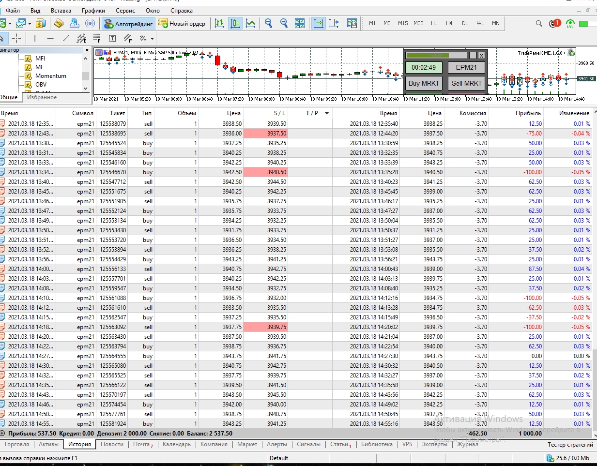Select the draw trendline tool
The image size is (597, 466).
pos(66,38)
